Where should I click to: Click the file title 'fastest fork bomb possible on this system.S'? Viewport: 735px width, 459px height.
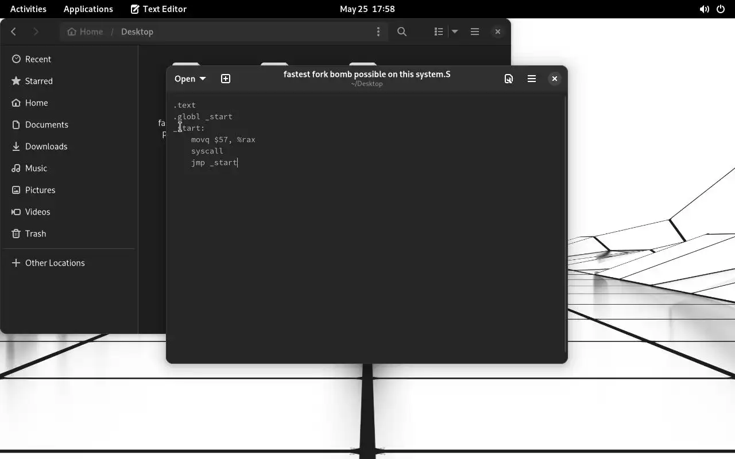(x=367, y=74)
